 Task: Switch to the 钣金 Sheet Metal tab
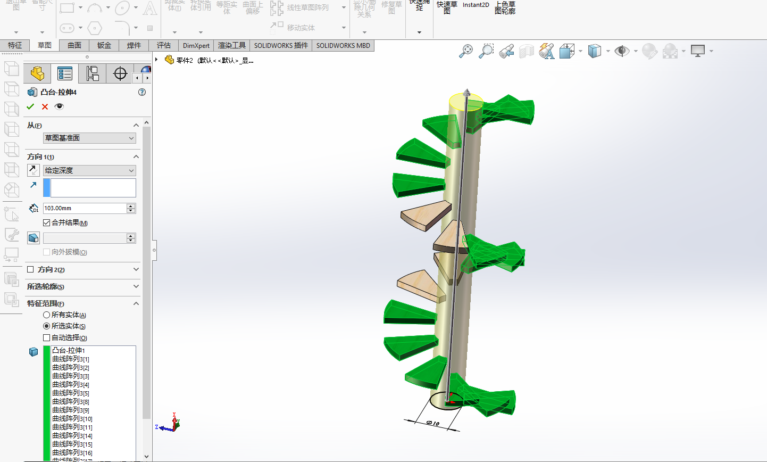click(x=104, y=46)
